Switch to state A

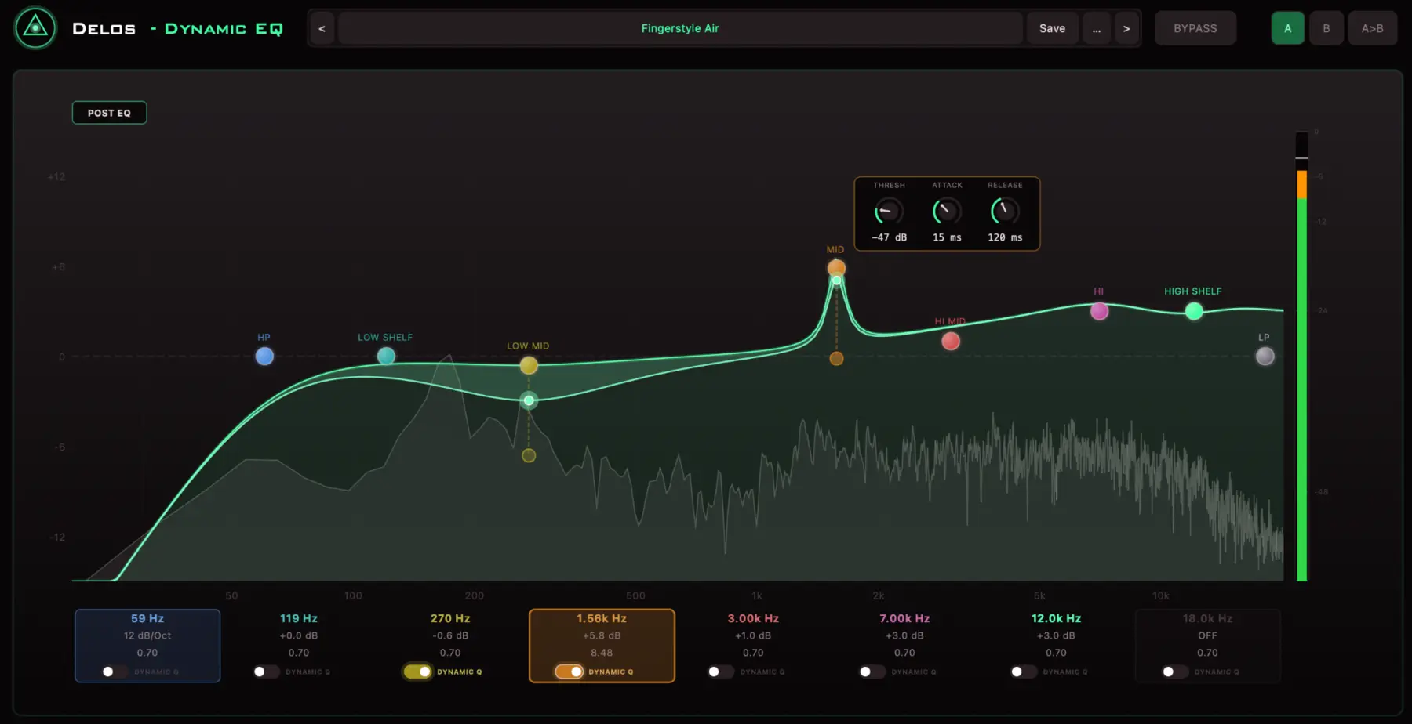coord(1287,28)
